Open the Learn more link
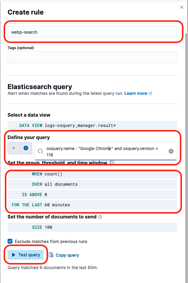 (x=136, y=93)
